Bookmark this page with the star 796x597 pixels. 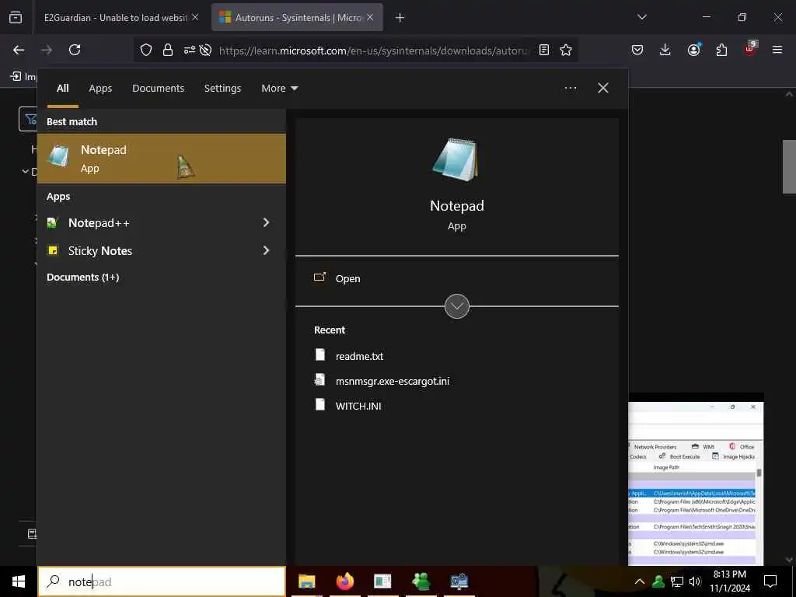coord(566,50)
